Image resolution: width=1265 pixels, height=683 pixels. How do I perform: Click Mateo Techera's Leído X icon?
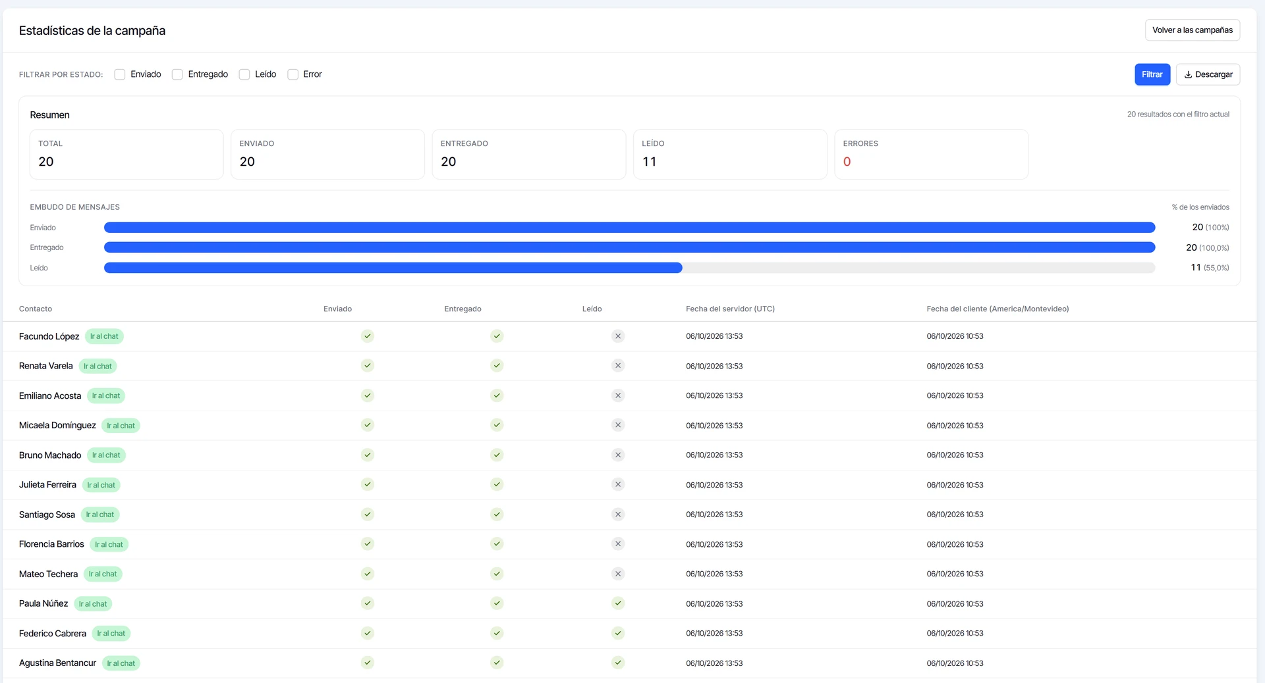click(618, 574)
